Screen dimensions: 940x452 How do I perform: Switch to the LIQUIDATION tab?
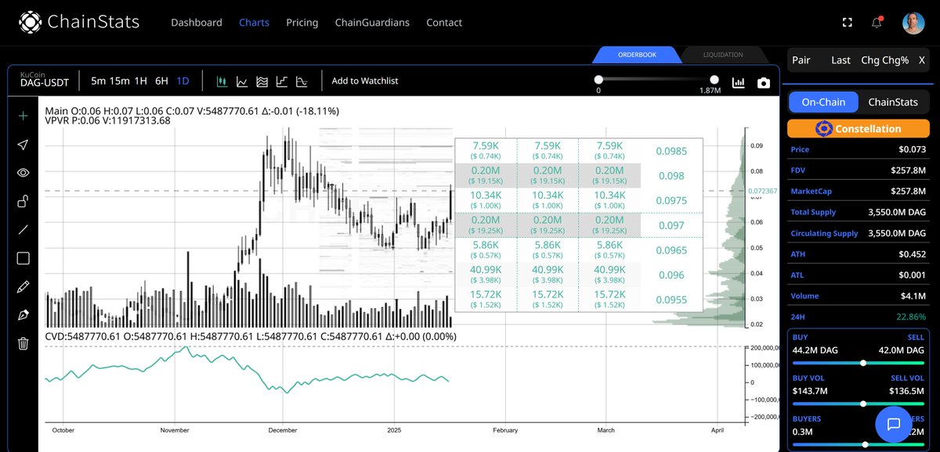(723, 55)
